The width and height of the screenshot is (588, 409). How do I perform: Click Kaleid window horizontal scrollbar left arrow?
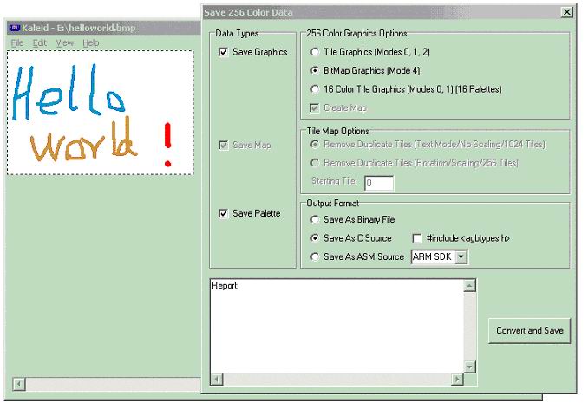pos(19,384)
